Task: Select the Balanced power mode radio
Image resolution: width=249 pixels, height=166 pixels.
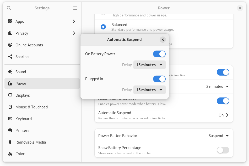Action: click(x=103, y=27)
